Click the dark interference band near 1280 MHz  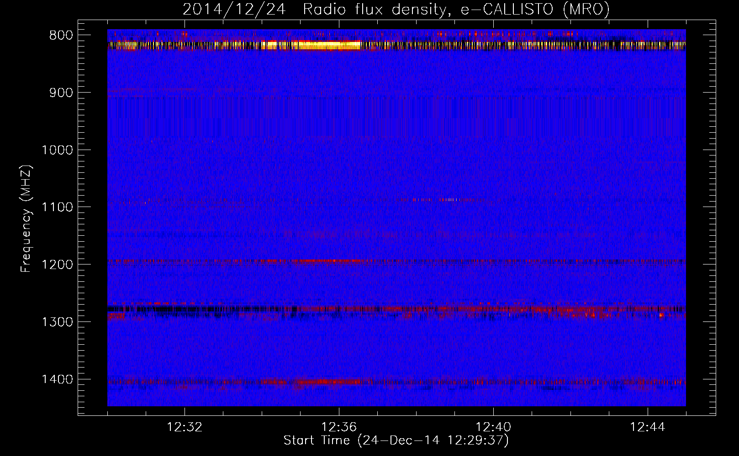coord(396,309)
